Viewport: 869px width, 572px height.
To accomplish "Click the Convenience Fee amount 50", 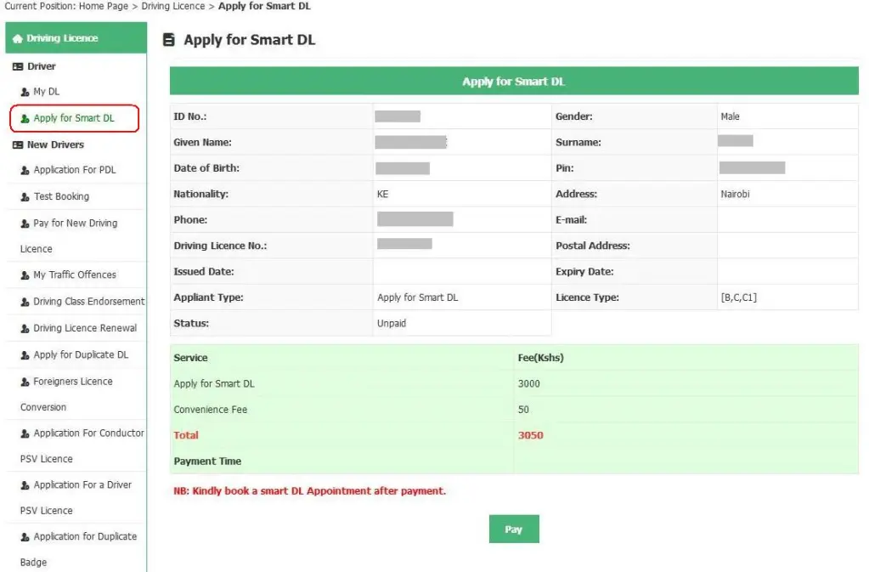I will (523, 410).
